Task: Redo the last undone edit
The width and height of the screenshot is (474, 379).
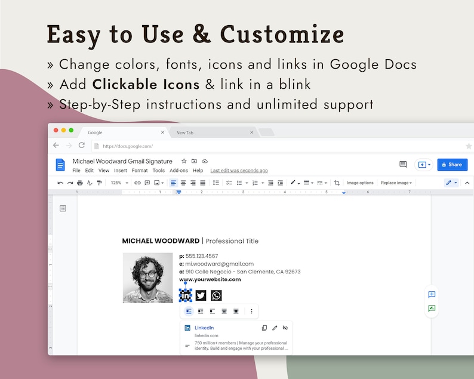Action: pyautogui.click(x=70, y=183)
